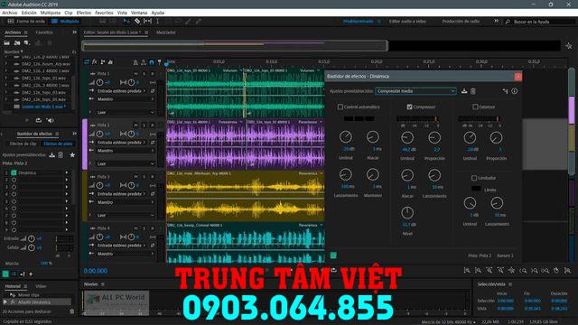The width and height of the screenshot is (578, 325).
Task: Switch to the Mezclador tab
Action: 166,32
